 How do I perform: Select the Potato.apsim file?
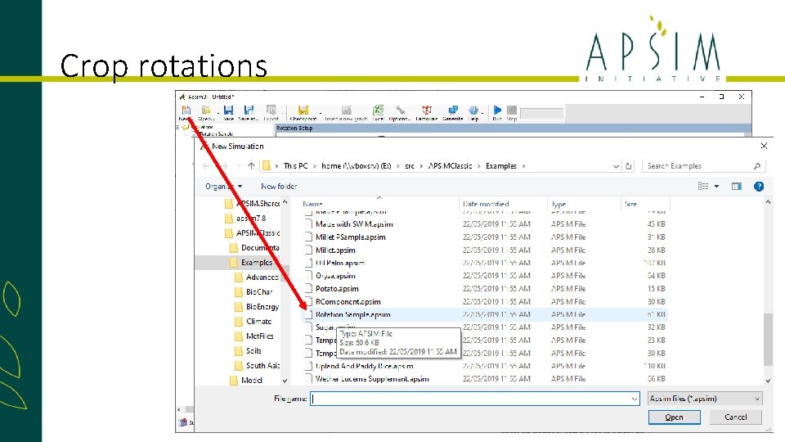tap(337, 289)
